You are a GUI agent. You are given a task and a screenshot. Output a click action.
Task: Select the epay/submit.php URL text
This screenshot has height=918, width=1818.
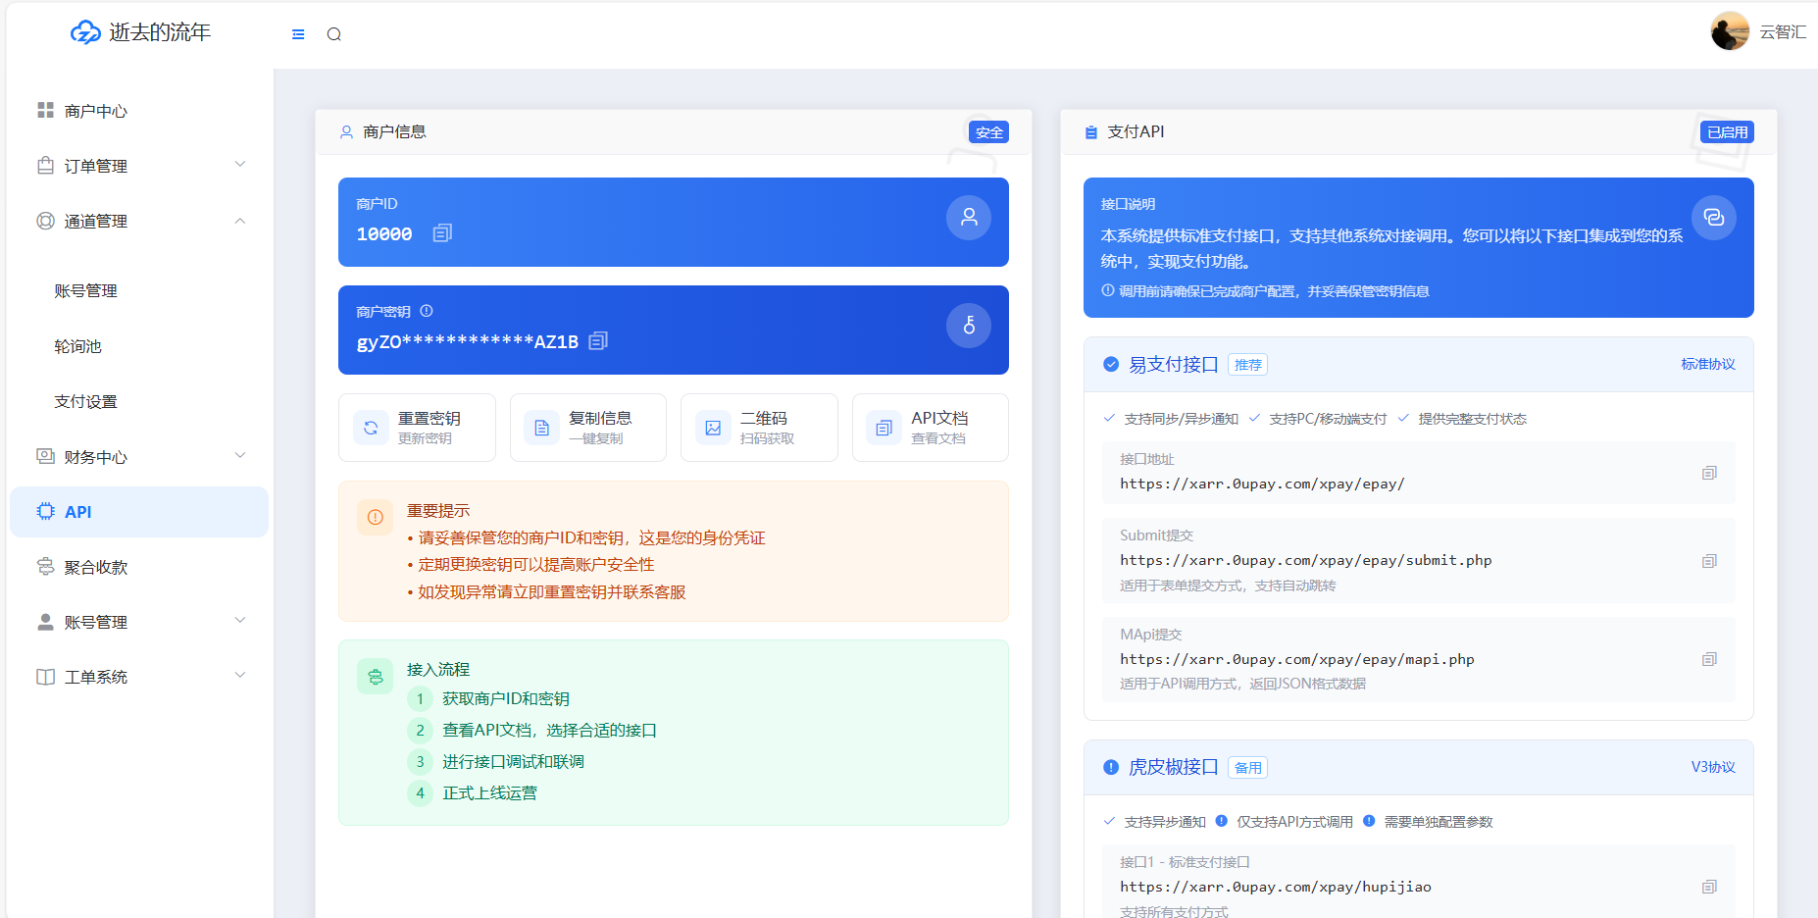point(1306,560)
